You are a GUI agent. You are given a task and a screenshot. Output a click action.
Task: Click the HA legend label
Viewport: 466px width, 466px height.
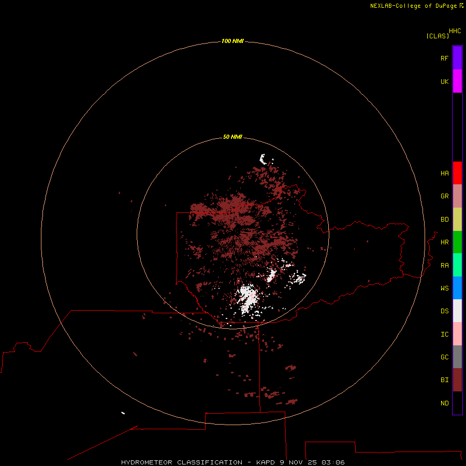pos(444,173)
